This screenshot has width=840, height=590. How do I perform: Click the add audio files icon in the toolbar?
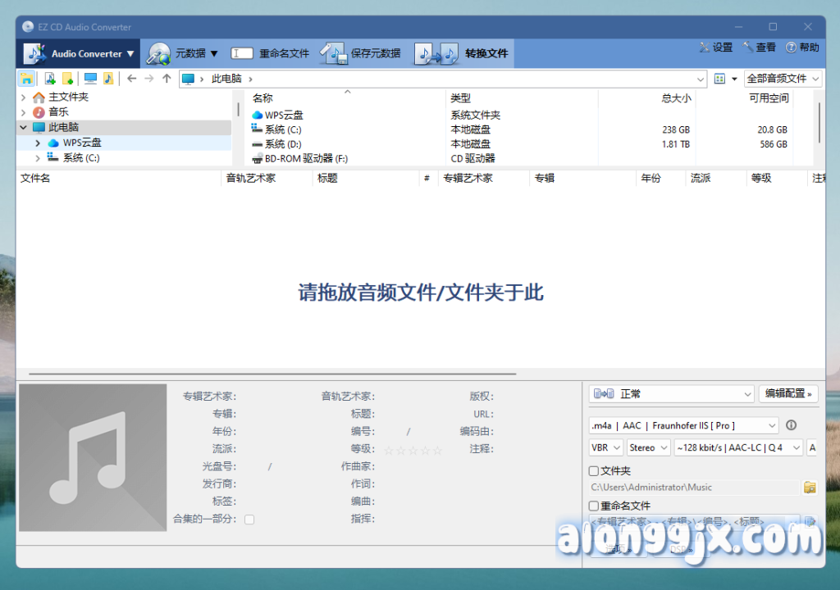point(49,79)
